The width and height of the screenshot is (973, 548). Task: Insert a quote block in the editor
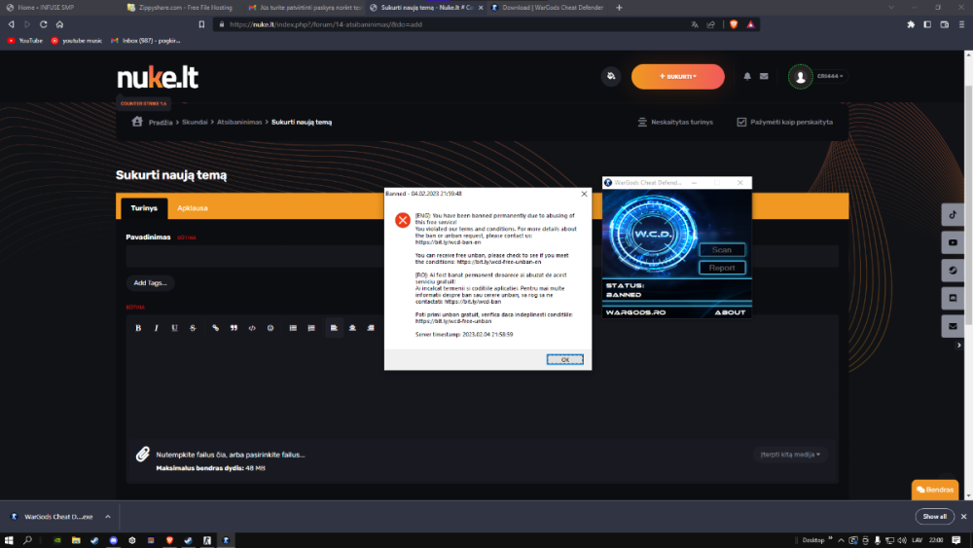(234, 328)
